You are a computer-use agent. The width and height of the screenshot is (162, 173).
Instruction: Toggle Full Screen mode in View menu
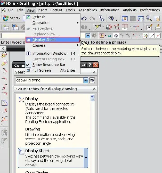[42, 70]
